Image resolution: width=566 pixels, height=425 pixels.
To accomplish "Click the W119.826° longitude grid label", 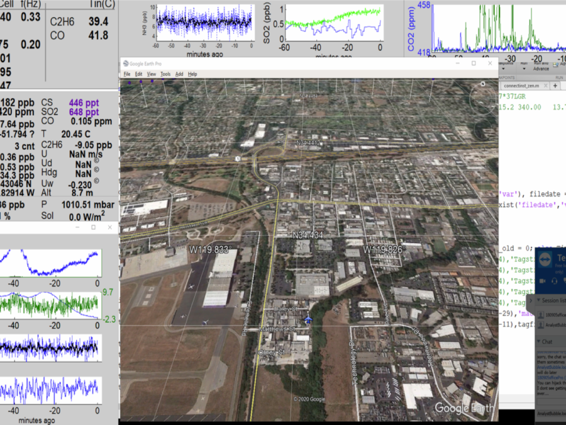I will 385,249.
